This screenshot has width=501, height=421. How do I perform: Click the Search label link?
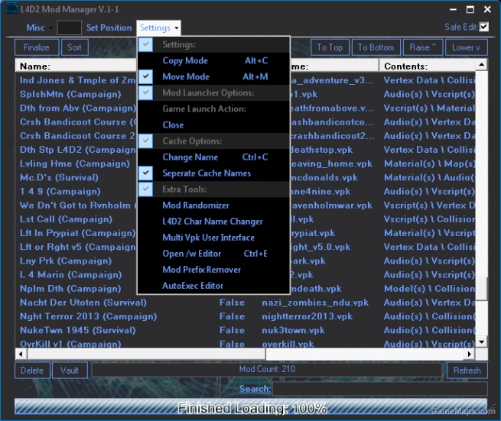(255, 389)
